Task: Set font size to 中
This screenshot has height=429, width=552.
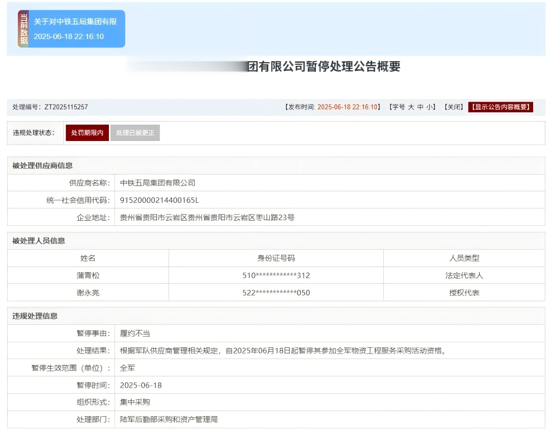Action: click(x=420, y=107)
